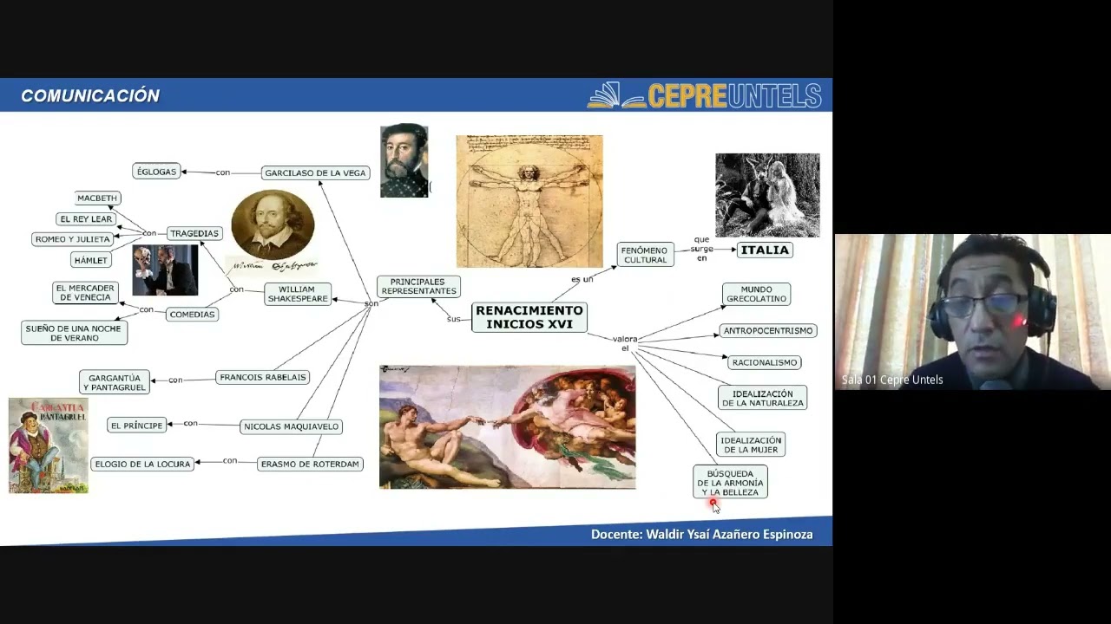
Task: Select the EL REY LEAR node
Action: [86, 219]
